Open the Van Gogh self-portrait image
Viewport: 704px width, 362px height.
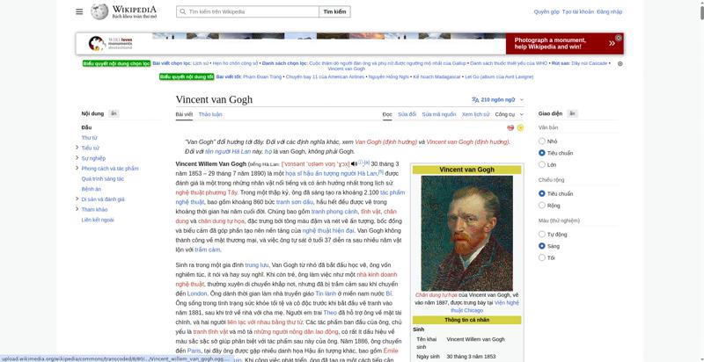467,234
